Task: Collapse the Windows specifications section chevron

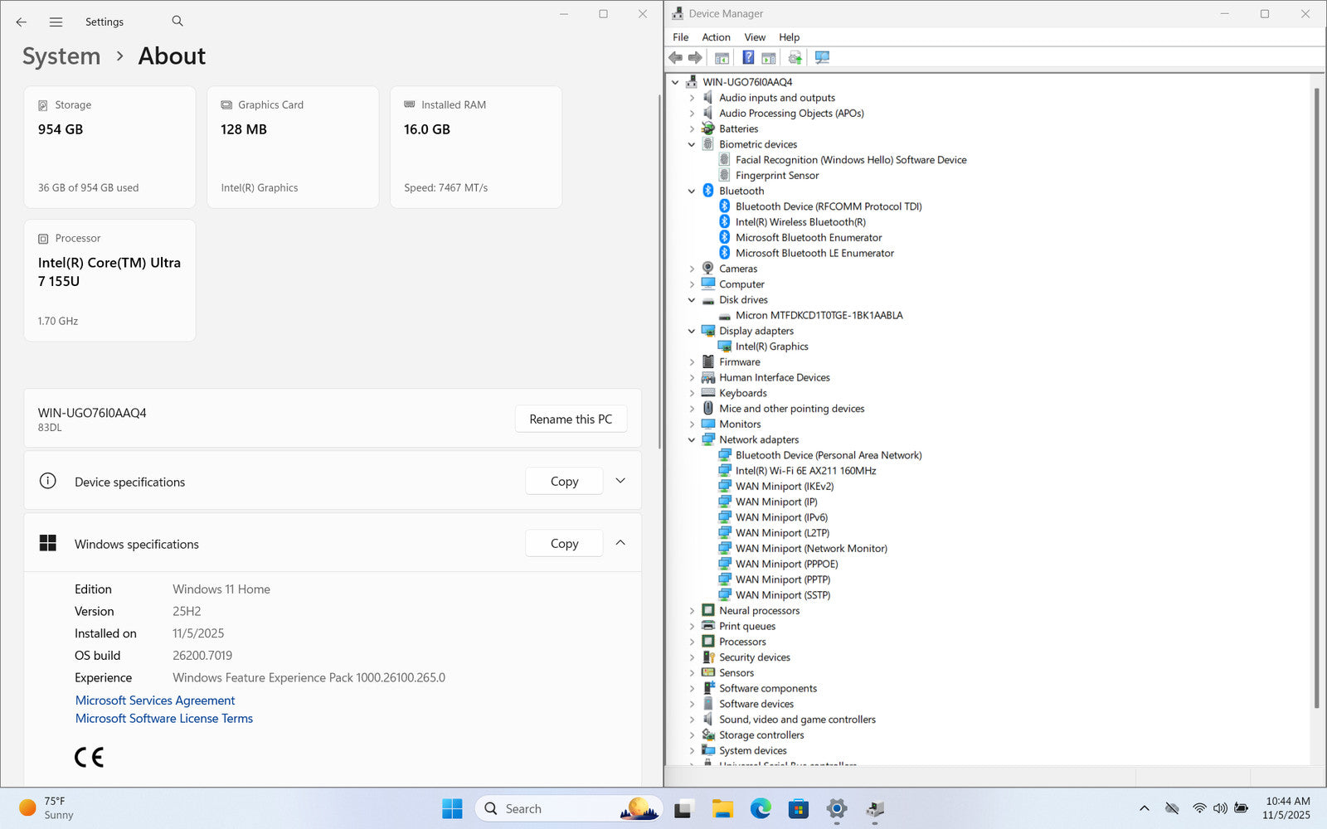Action: pos(620,543)
